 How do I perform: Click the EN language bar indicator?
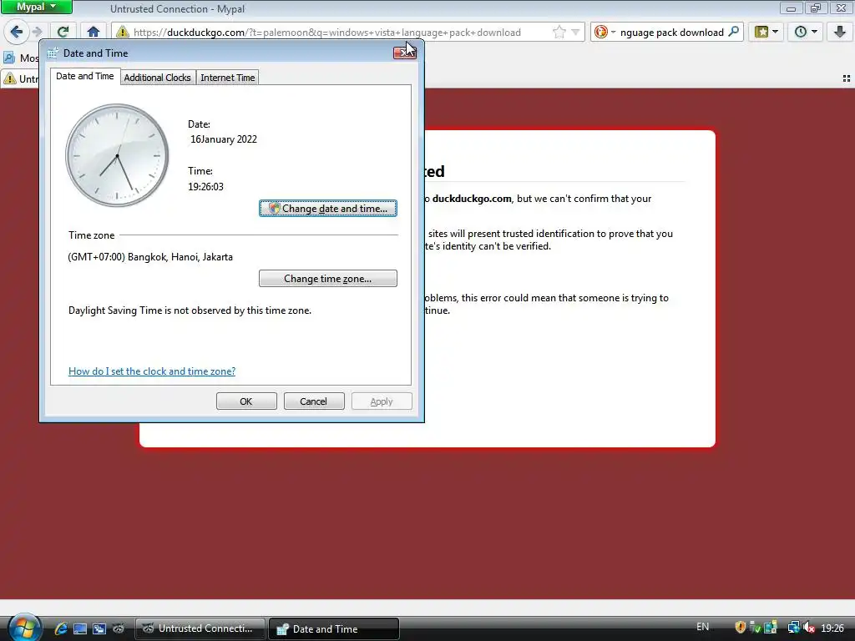point(702,627)
